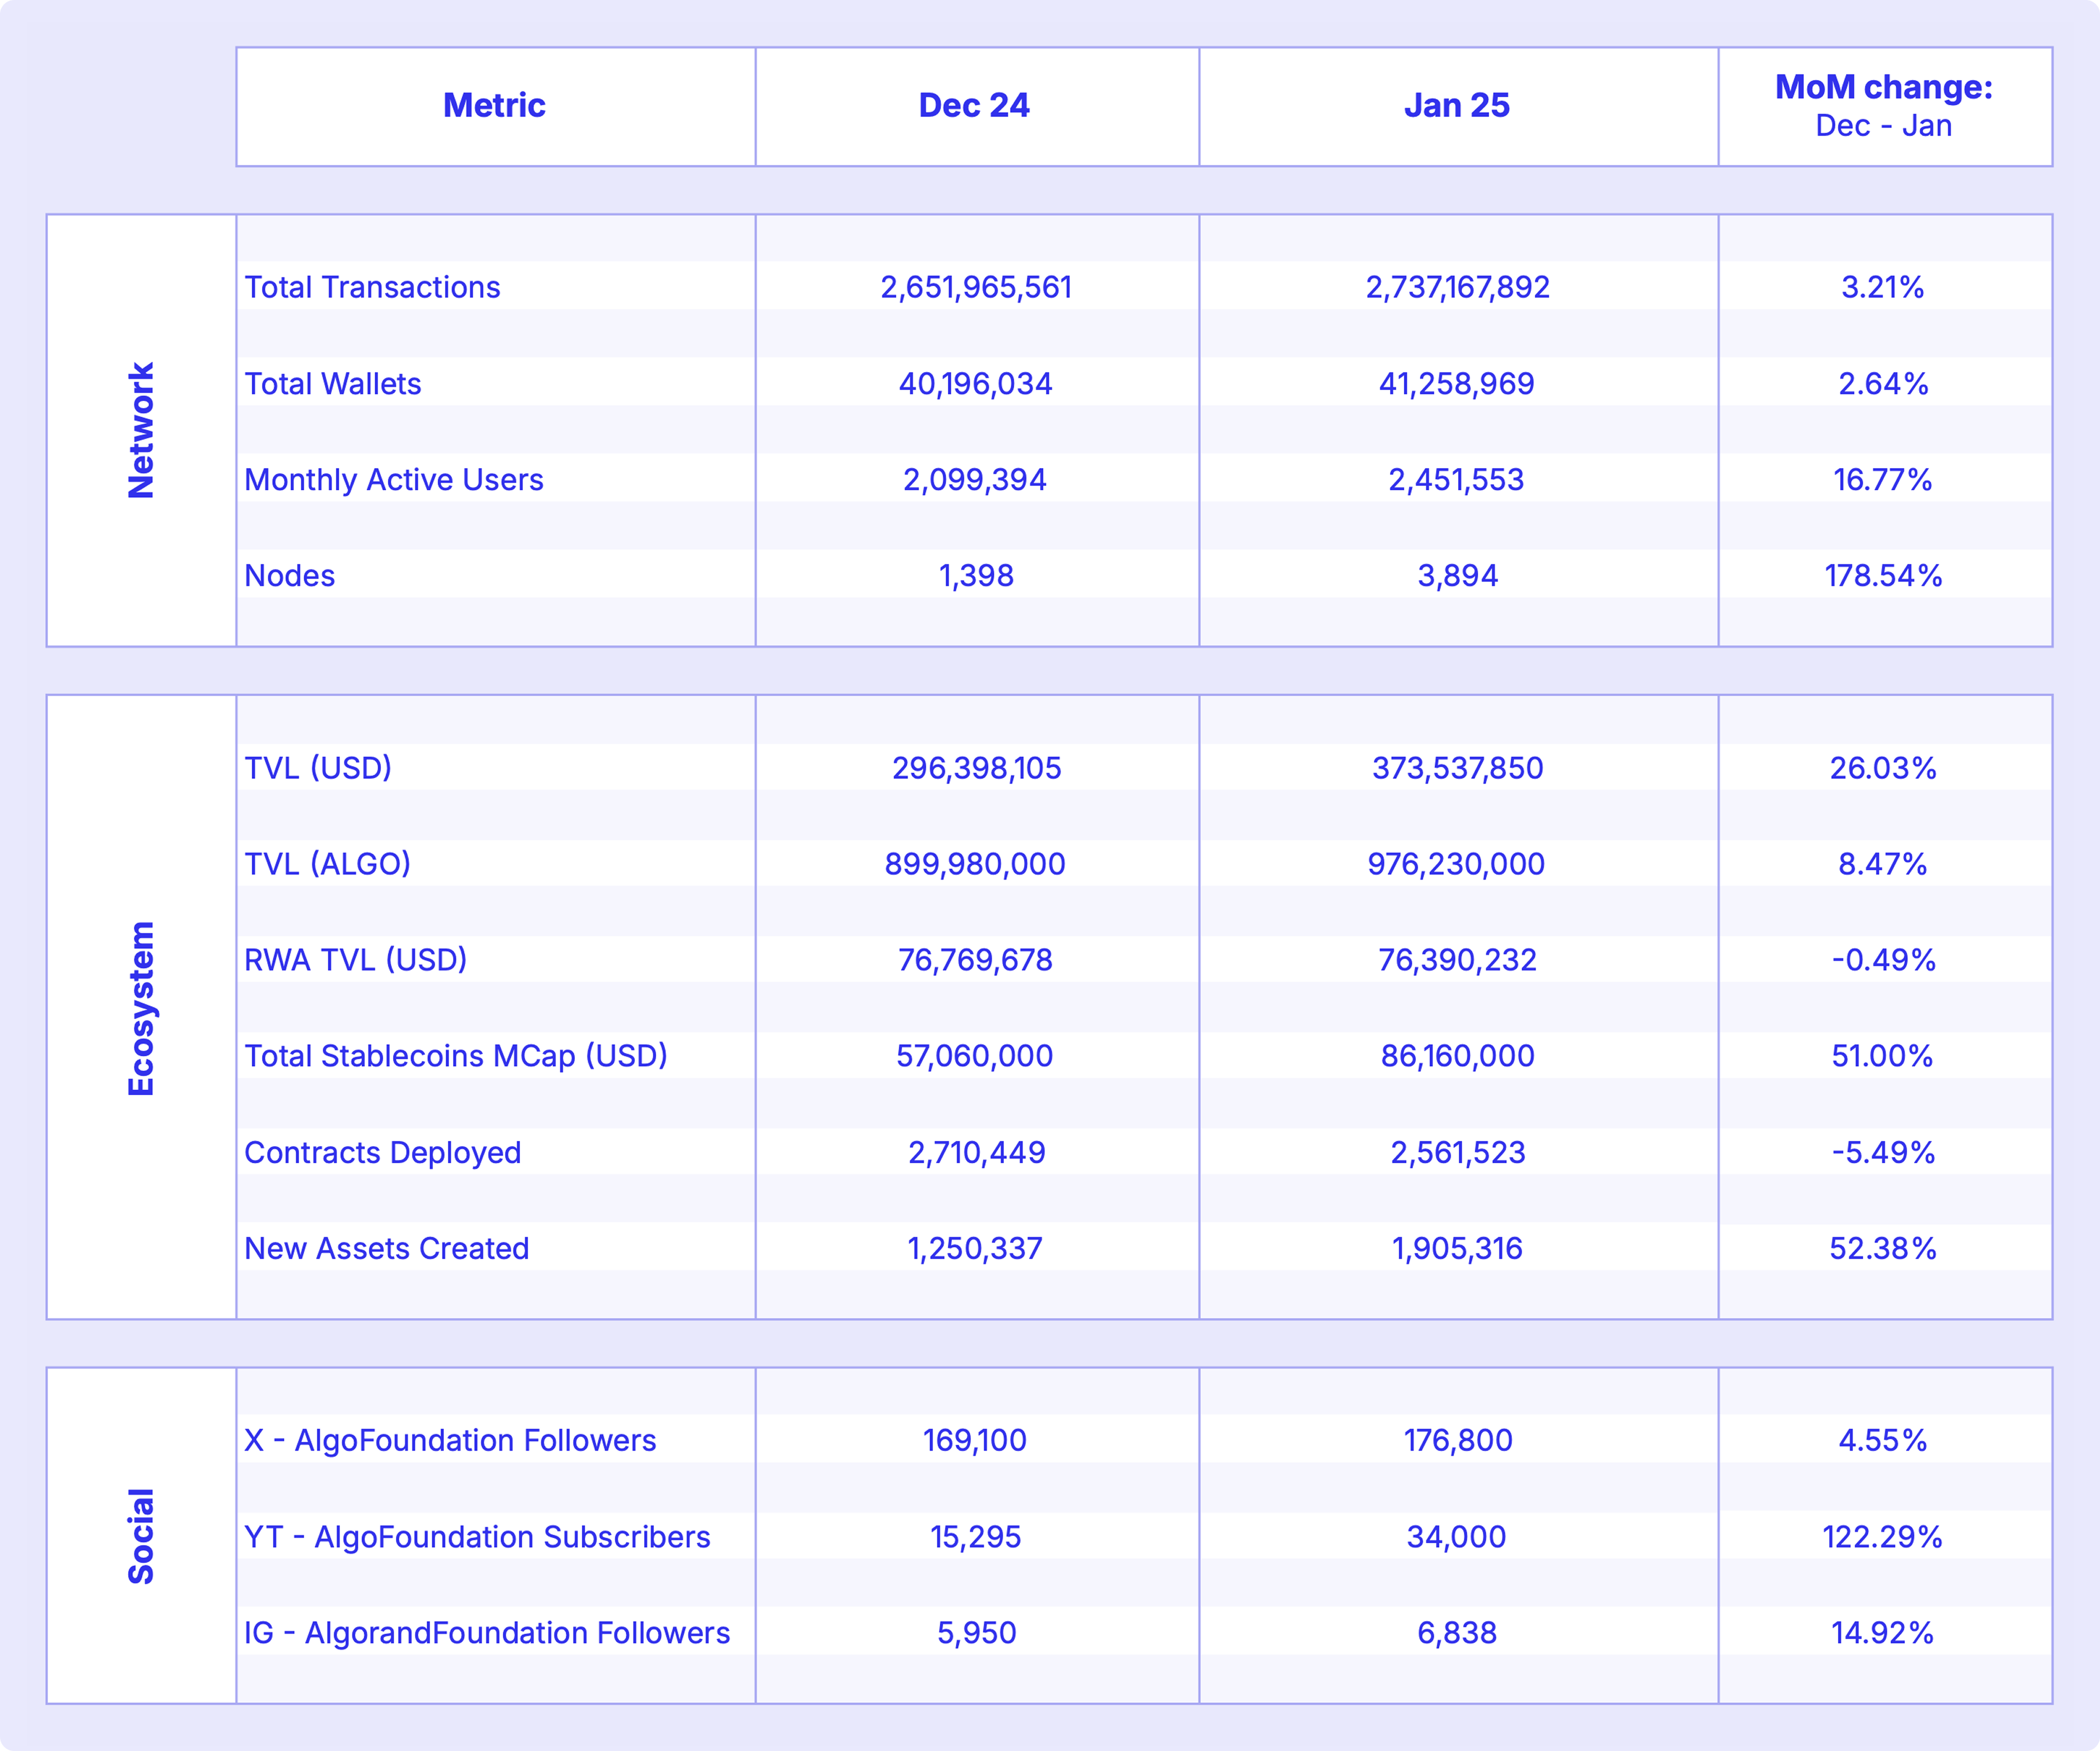
Task: Select the value 57,060,000
Action: click(975, 1056)
